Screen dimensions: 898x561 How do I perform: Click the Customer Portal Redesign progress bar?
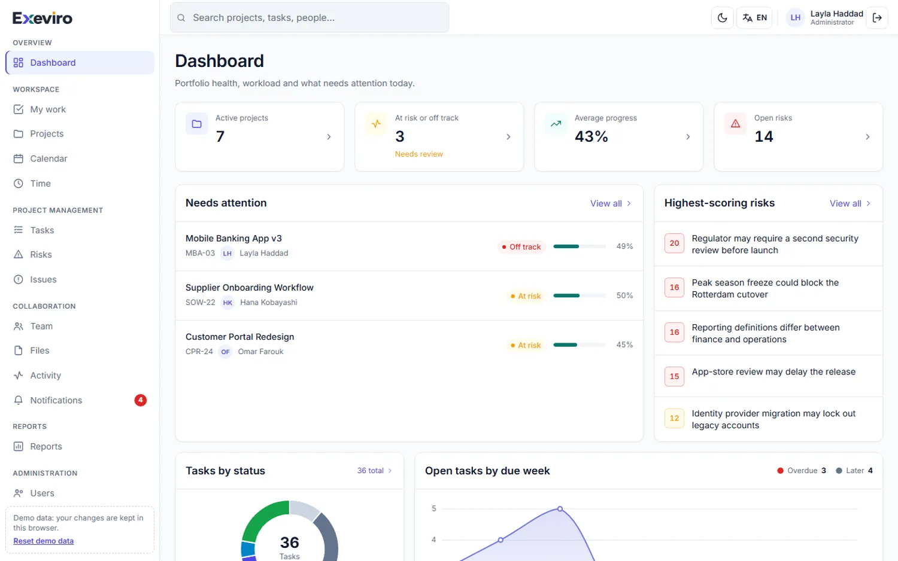tap(580, 345)
